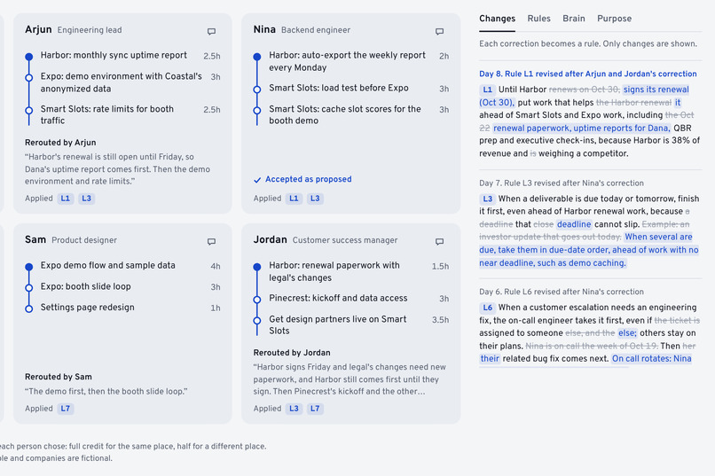Image resolution: width=715 pixels, height=476 pixels.
Task: Switch to the Purpose tab
Action: point(614,19)
